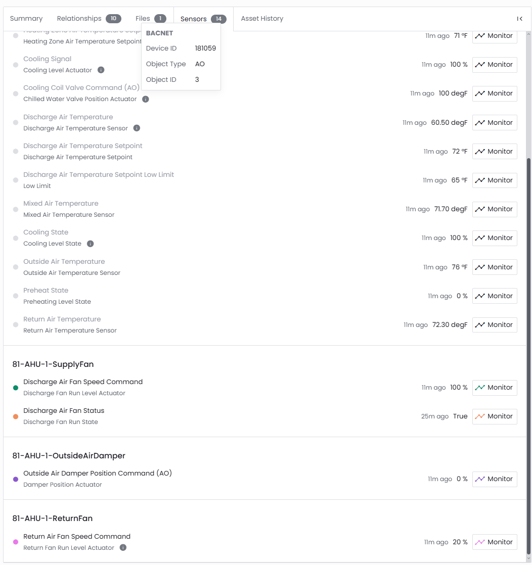The width and height of the screenshot is (532, 565).
Task: Toggle the grey dot beside Mixed Air Temperature
Action: click(x=16, y=209)
